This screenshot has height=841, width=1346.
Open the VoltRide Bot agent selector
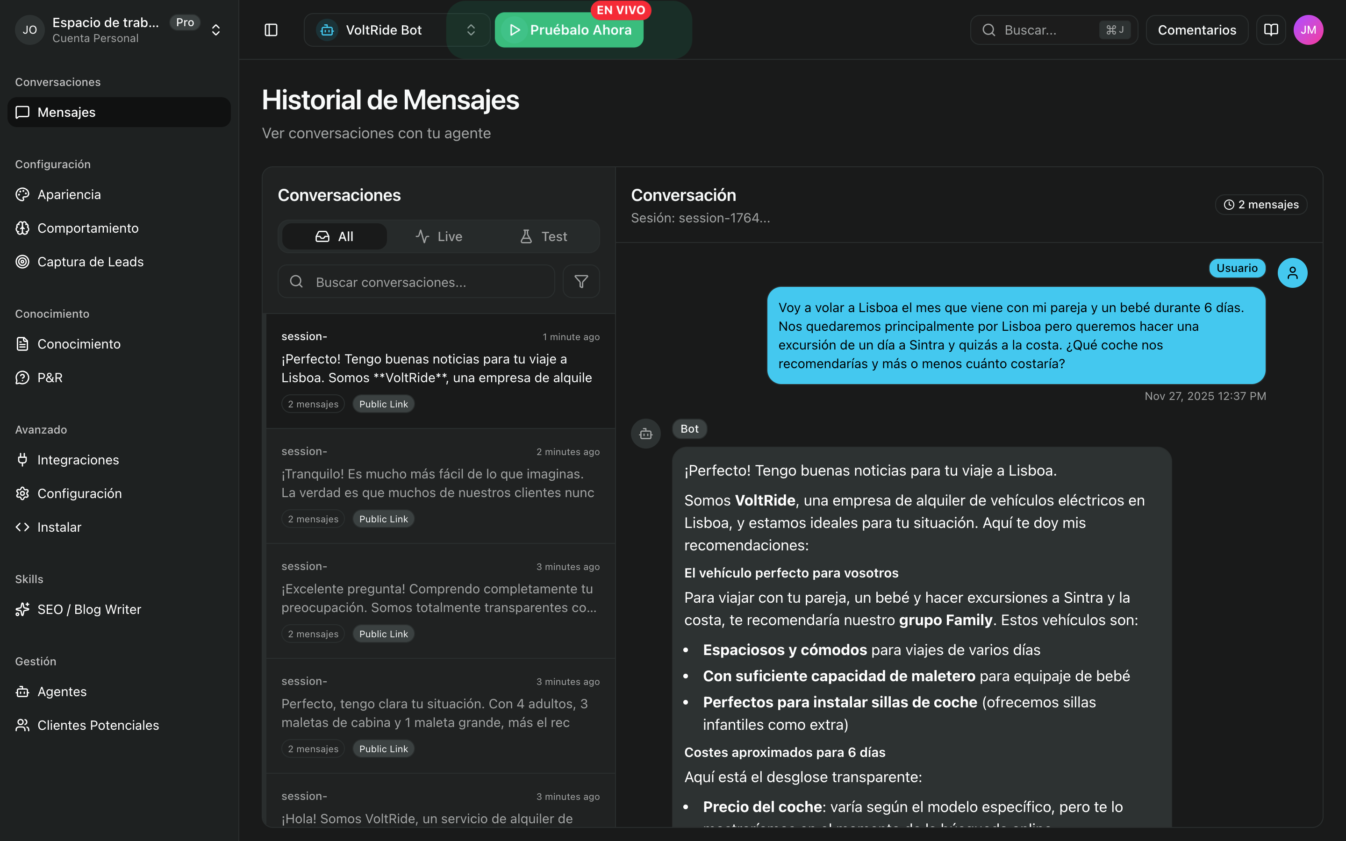[x=396, y=30]
